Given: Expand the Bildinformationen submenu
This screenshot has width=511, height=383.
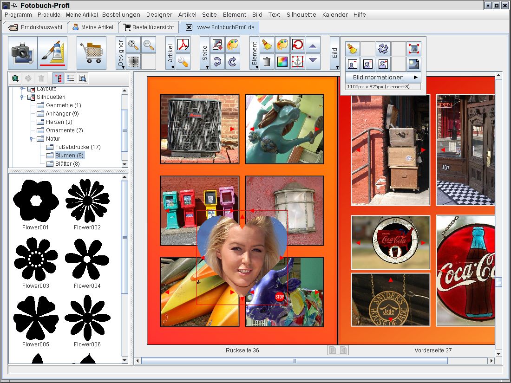Looking at the screenshot, I should [x=383, y=77].
